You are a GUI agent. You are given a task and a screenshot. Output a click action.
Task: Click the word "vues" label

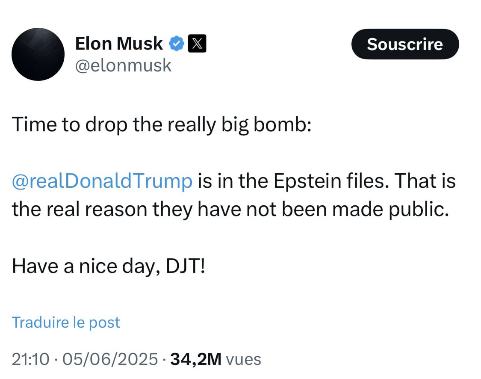point(243,359)
